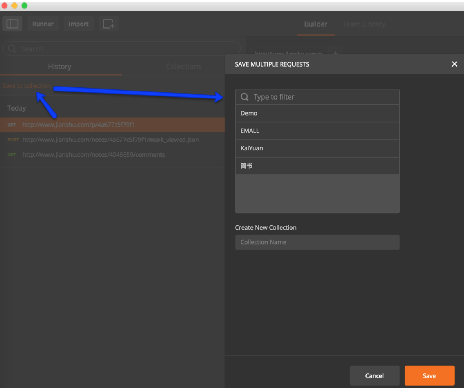Select the Demo collection

317,113
